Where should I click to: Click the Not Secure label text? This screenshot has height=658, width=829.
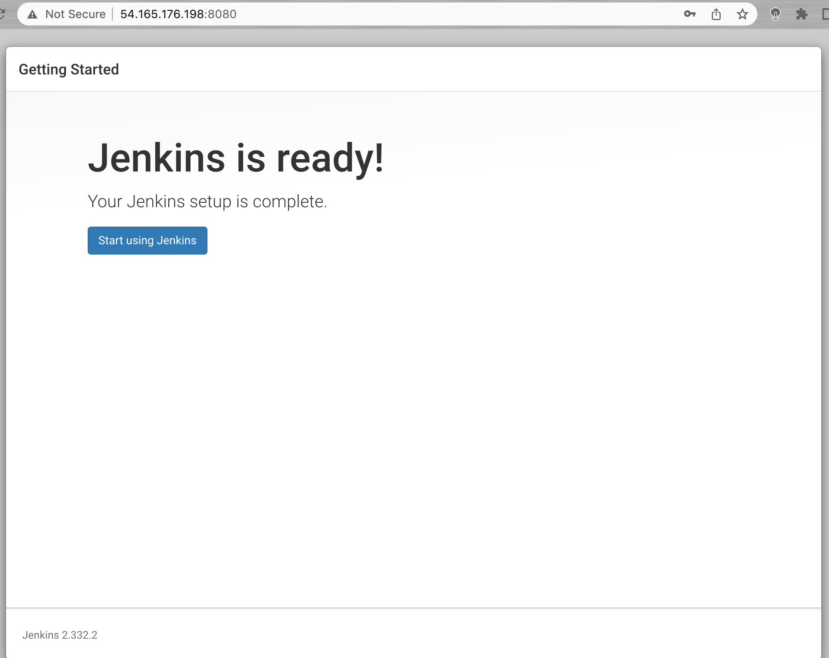pyautogui.click(x=75, y=14)
